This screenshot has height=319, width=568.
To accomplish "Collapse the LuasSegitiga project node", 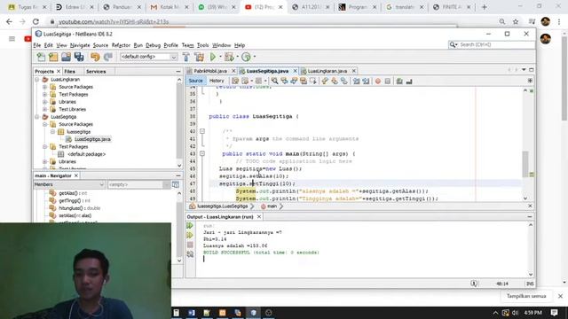I will [37, 117].
